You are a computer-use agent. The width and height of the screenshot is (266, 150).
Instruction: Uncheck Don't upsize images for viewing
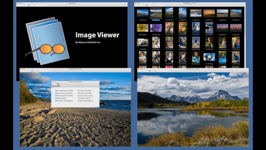coord(56,91)
